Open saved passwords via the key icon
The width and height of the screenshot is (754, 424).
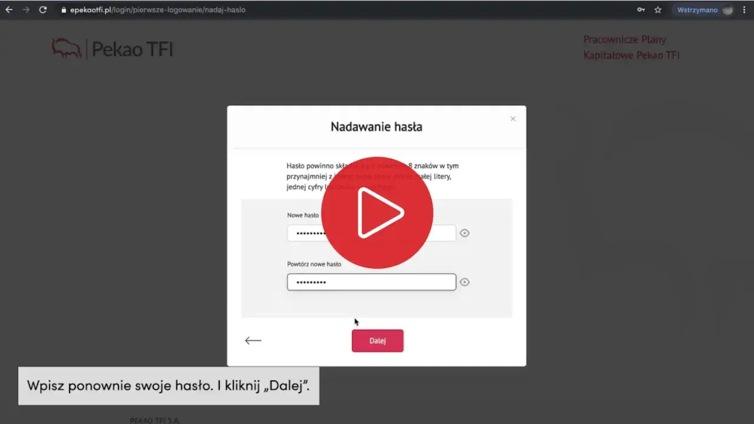click(x=641, y=10)
